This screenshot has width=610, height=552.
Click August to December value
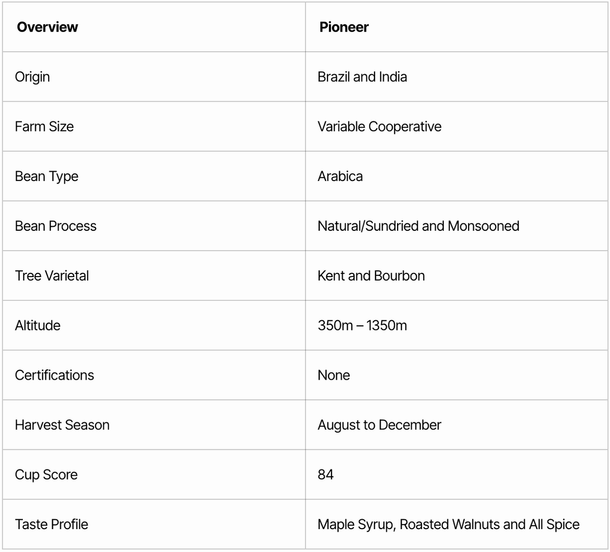tap(379, 425)
